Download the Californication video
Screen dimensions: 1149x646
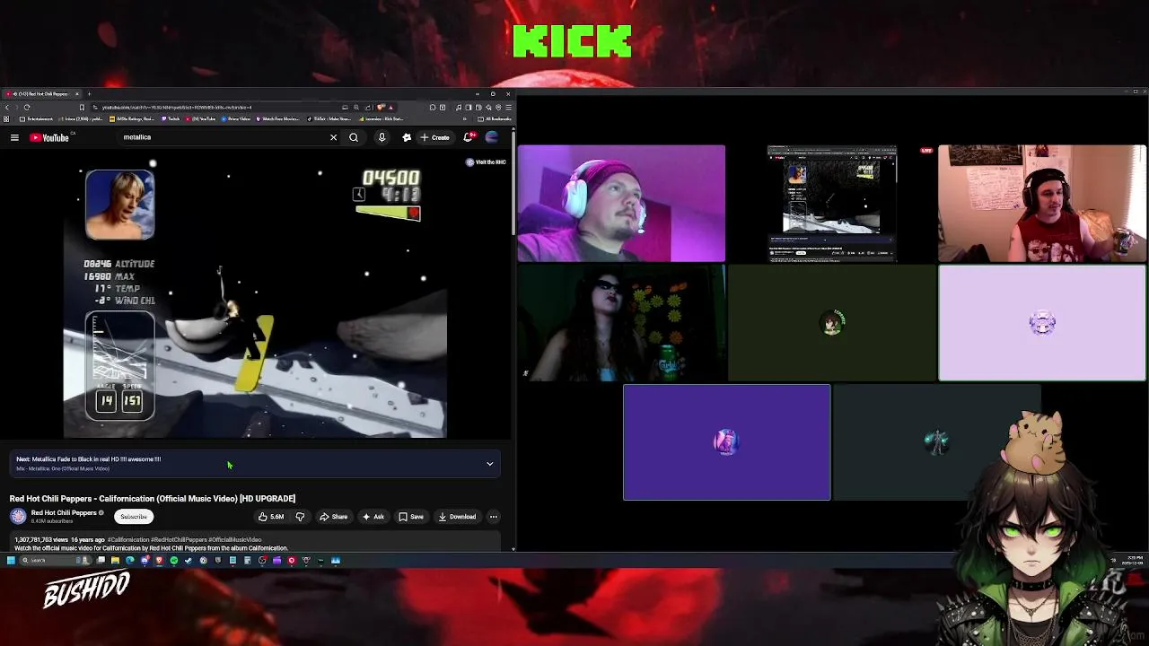[x=458, y=517]
